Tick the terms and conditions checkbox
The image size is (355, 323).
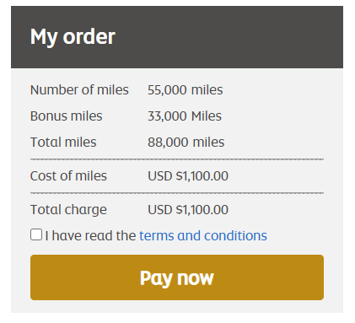click(36, 234)
